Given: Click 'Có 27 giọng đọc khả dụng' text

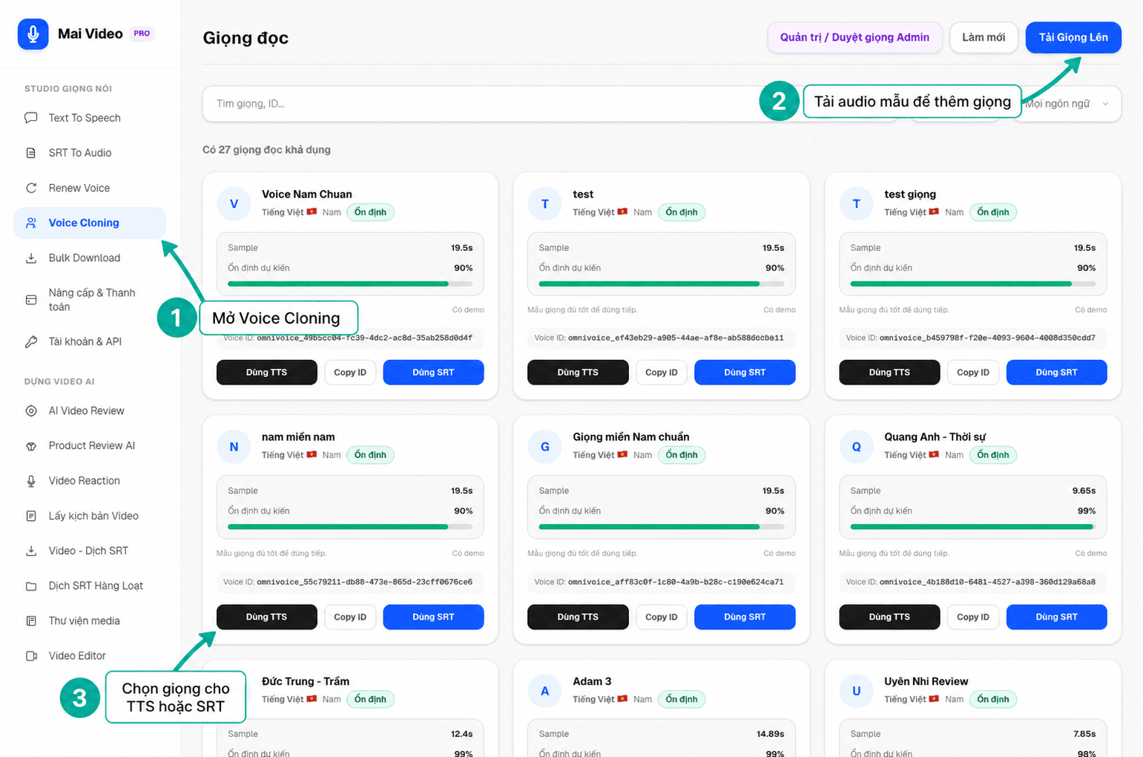Looking at the screenshot, I should tap(266, 150).
